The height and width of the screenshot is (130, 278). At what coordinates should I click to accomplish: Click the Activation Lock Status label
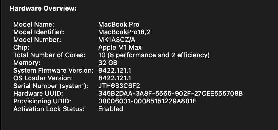click(x=49, y=109)
